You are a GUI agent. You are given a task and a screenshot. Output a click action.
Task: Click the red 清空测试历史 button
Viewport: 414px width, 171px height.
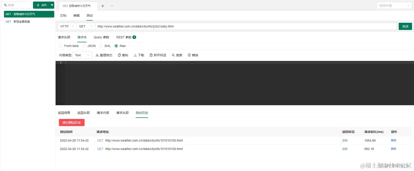click(72, 122)
